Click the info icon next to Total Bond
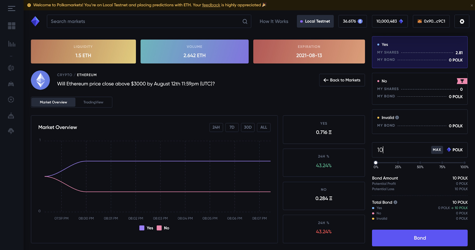Image resolution: width=475 pixels, height=250 pixels. tap(395, 202)
